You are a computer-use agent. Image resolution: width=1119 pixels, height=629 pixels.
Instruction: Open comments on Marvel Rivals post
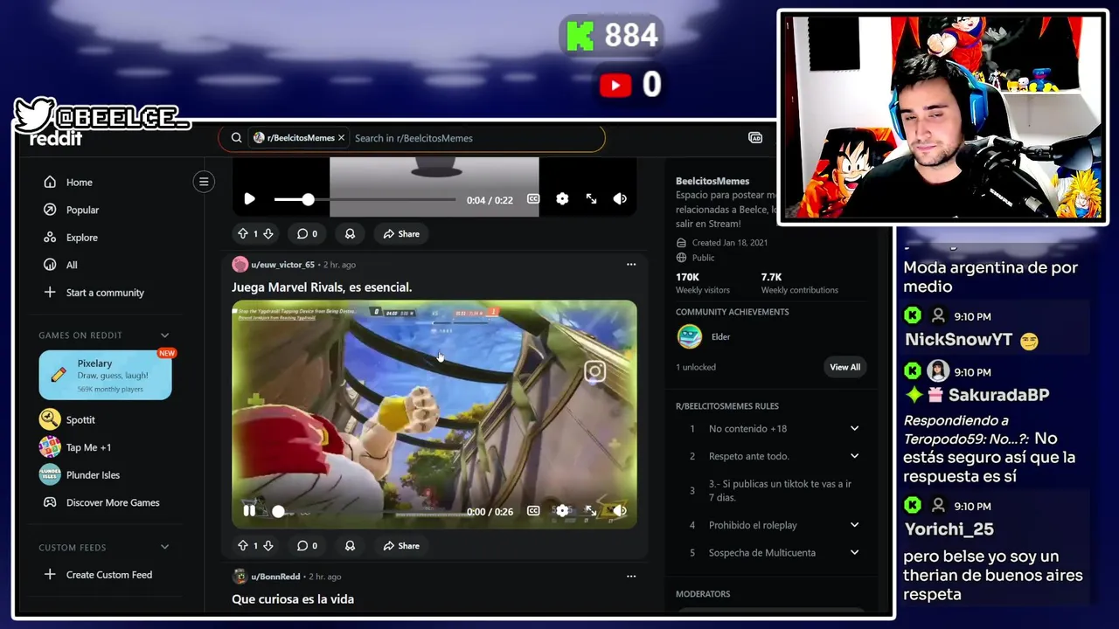pyautogui.click(x=307, y=545)
